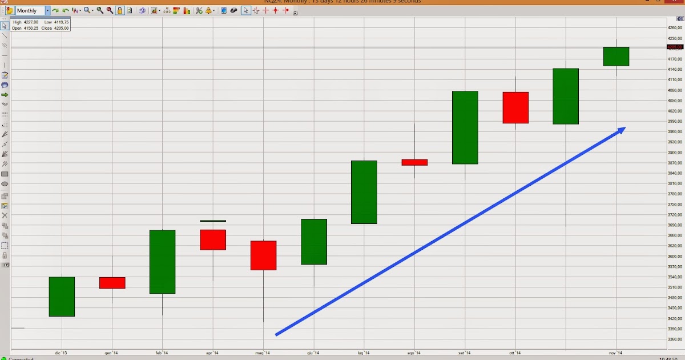Select the ellipse shape tool
This screenshot has width=685, height=360.
[5, 183]
